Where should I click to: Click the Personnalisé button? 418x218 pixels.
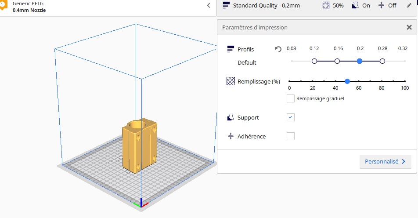pos(385,161)
